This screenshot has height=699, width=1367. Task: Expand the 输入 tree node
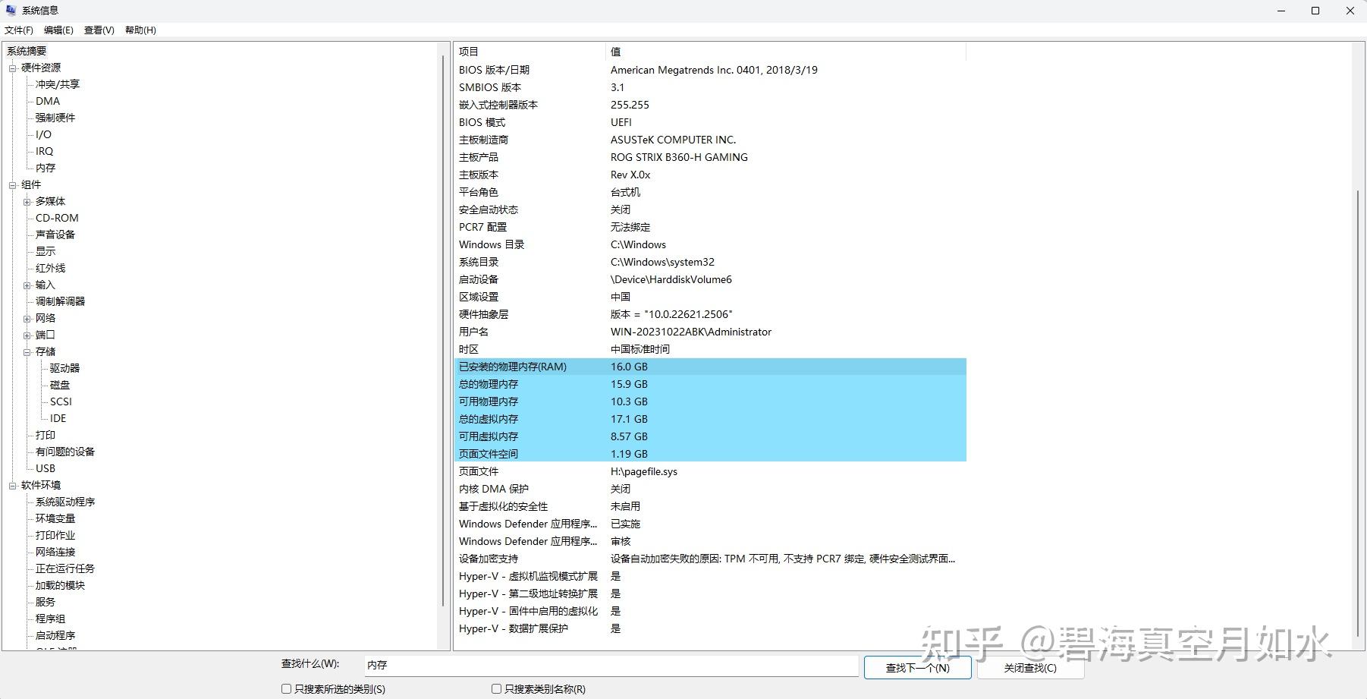[26, 285]
